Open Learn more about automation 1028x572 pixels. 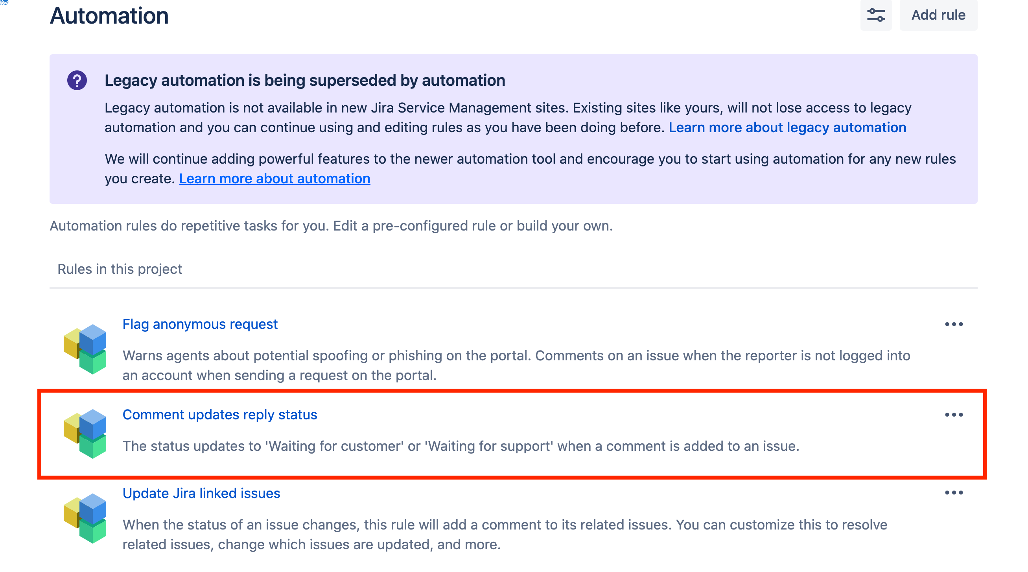pos(275,179)
